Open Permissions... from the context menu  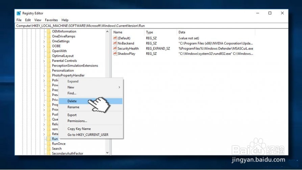click(x=91, y=121)
